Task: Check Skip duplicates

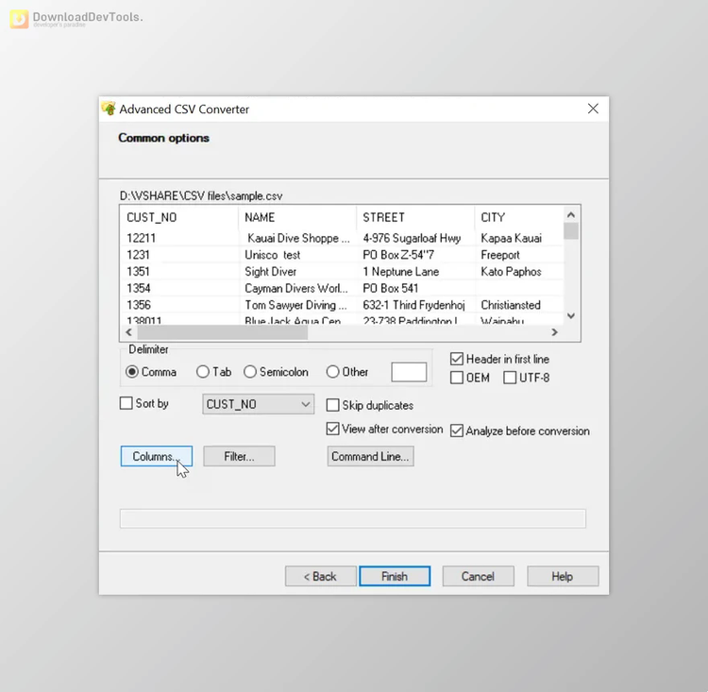Action: (370, 405)
